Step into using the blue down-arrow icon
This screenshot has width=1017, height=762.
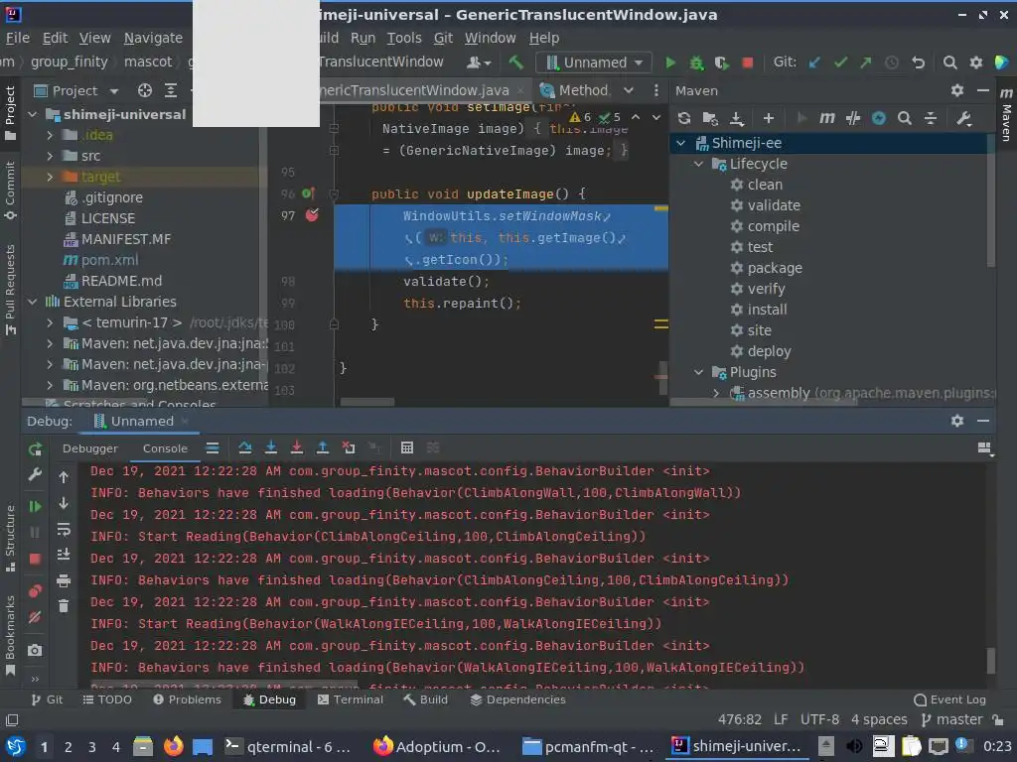pyautogui.click(x=271, y=447)
